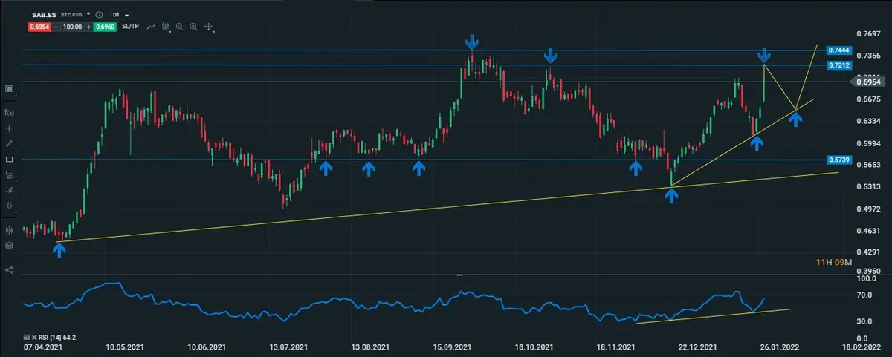The image size is (892, 357).
Task: Decrease trade volume with minus button
Action: [x=57, y=27]
